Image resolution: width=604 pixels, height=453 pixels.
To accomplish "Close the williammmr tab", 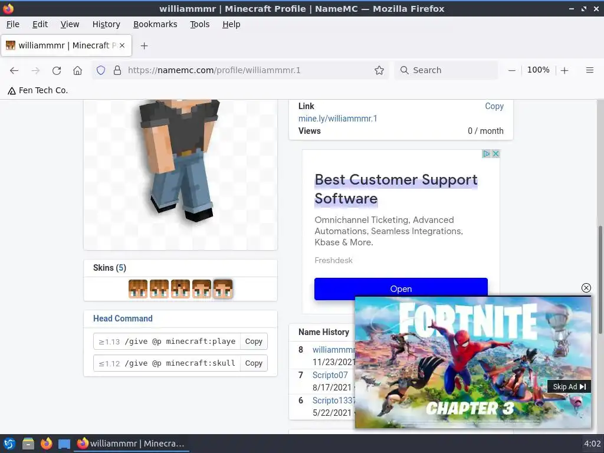I will [x=122, y=45].
